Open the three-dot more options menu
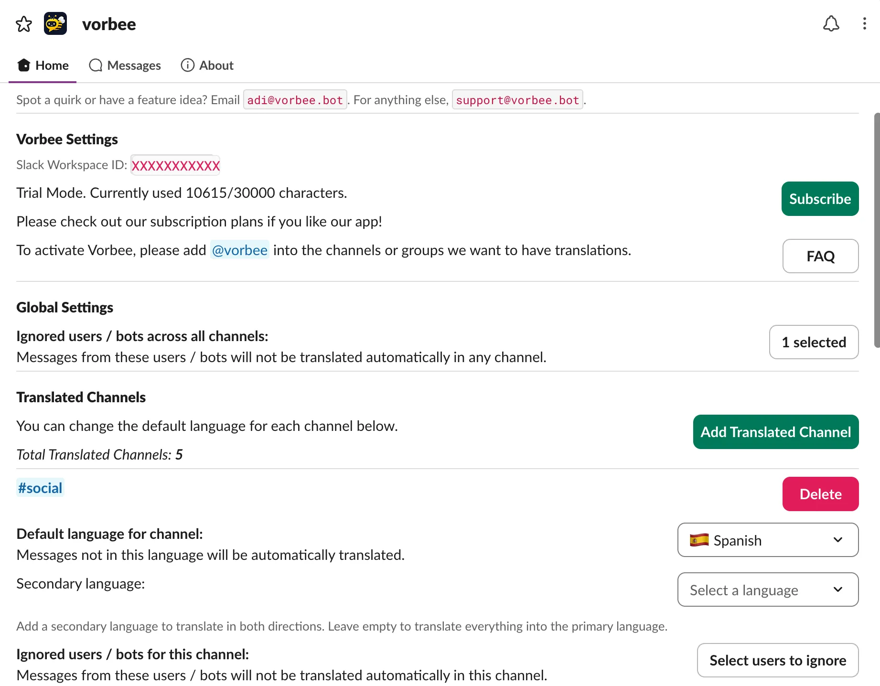Image resolution: width=880 pixels, height=686 pixels. pos(864,24)
